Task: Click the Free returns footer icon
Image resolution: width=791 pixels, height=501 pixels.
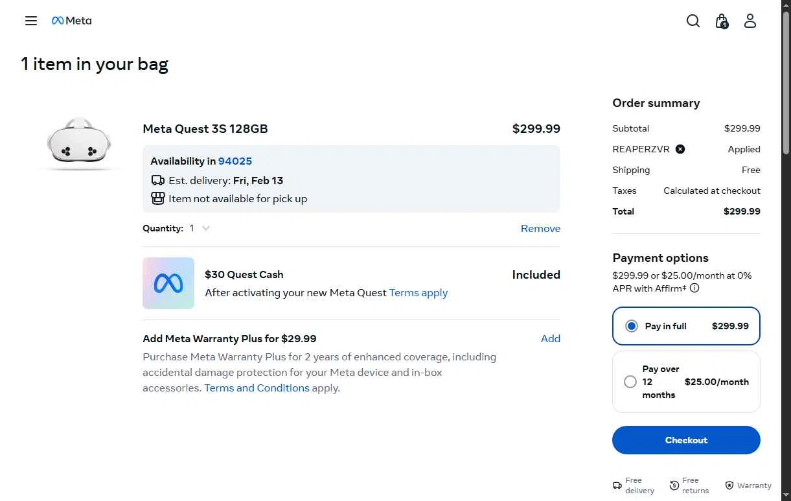Action: pyautogui.click(x=674, y=485)
